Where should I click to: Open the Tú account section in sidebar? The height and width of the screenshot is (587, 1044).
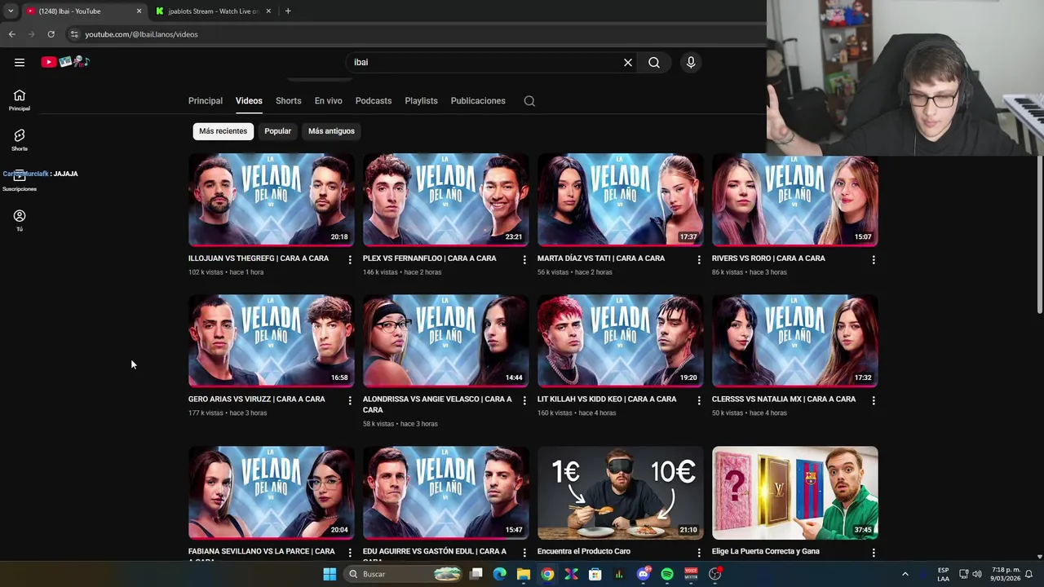click(20, 220)
